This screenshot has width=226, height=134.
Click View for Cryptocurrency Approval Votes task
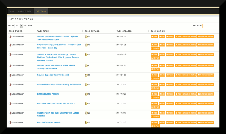(x=154, y=45)
